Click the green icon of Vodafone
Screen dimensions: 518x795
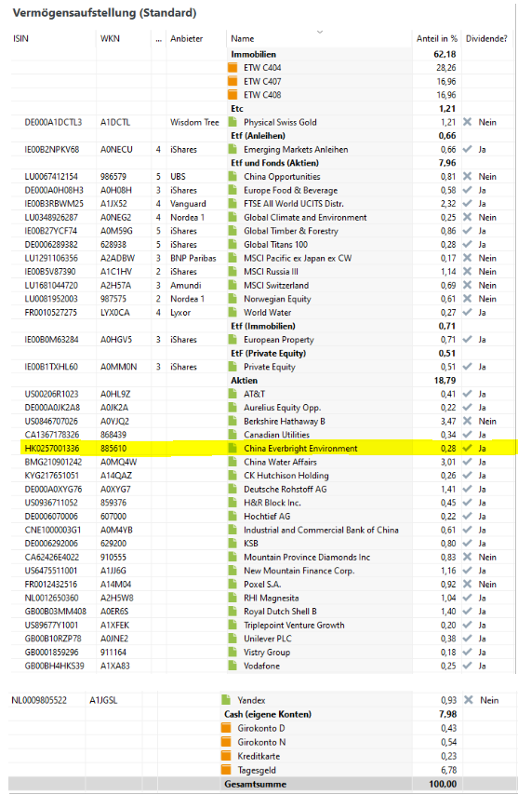coord(232,666)
